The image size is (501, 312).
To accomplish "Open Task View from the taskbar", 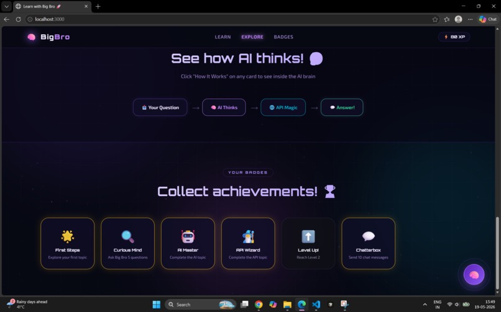I will (x=244, y=305).
